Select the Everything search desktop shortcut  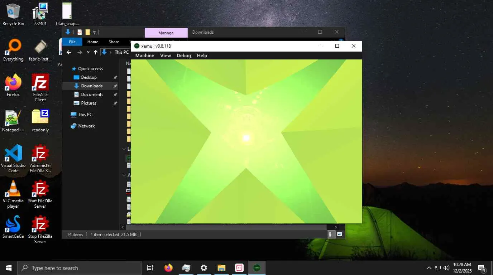(13, 50)
